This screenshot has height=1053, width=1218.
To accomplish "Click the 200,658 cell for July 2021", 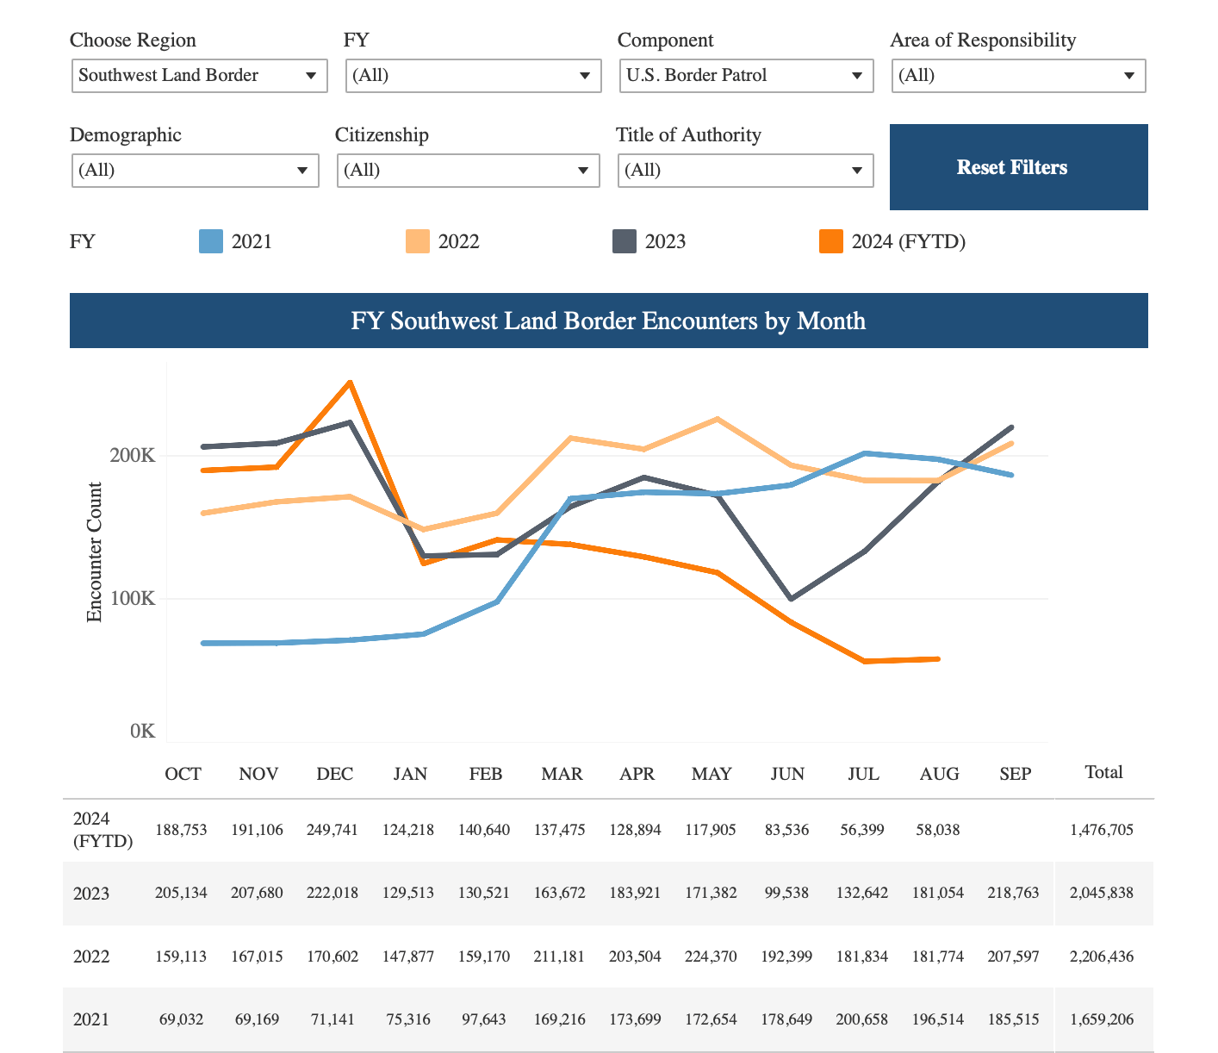I will tap(862, 1019).
